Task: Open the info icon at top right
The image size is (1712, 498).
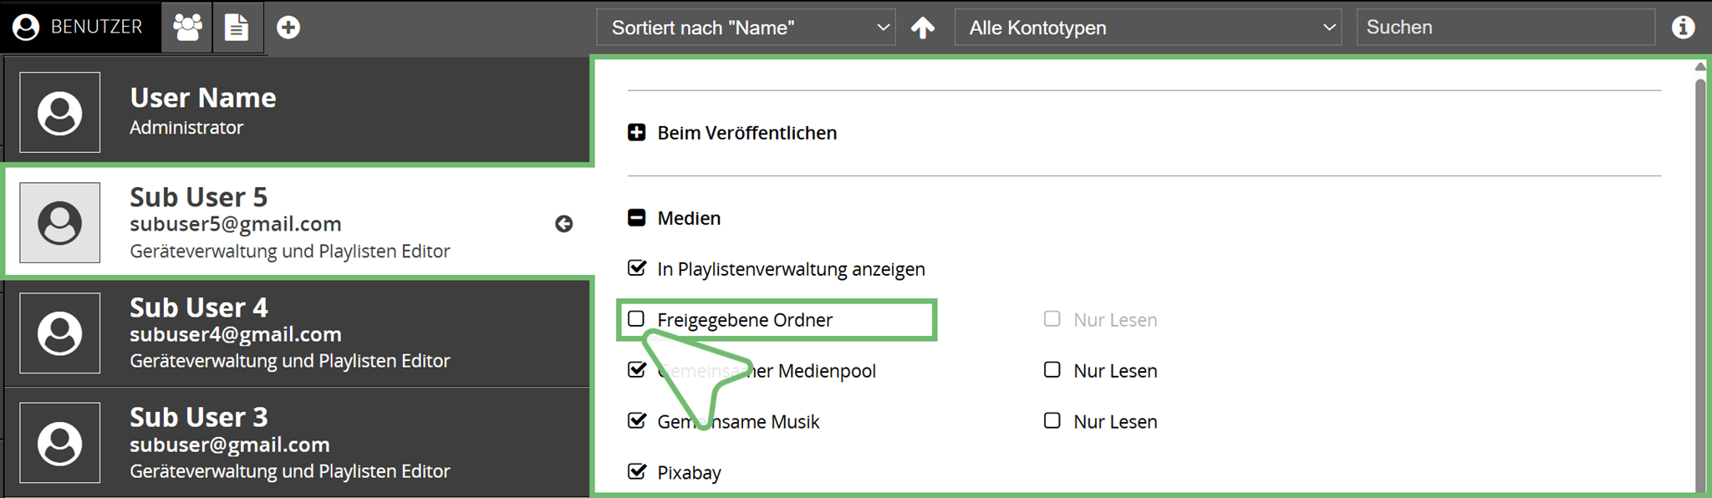Action: click(1683, 28)
